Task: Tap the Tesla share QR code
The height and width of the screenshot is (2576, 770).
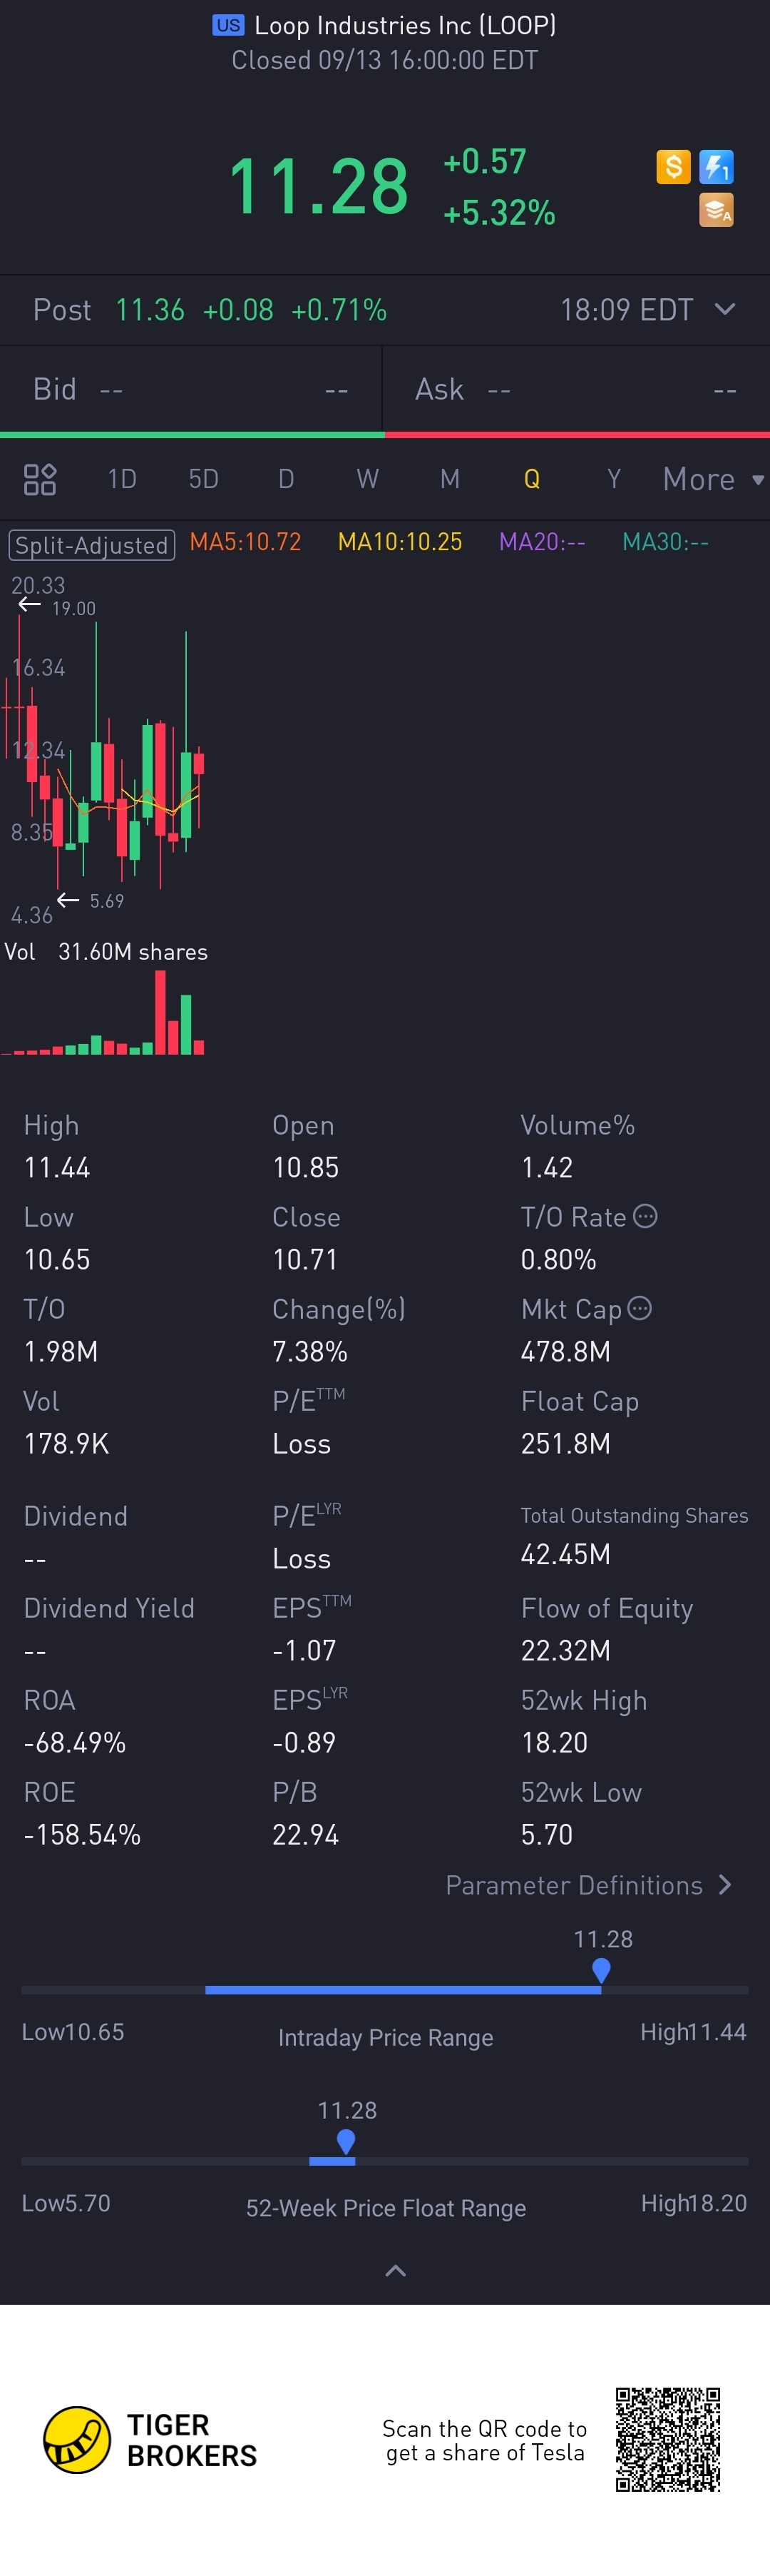Action: (667, 2438)
